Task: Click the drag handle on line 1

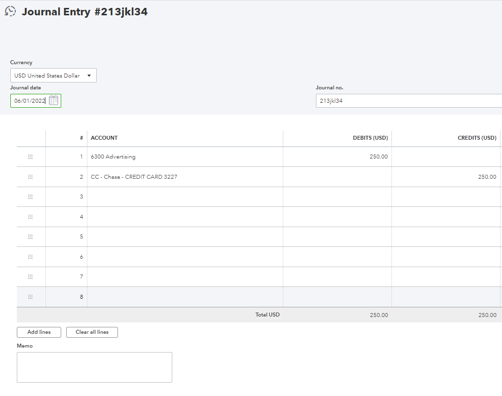Action: (x=31, y=157)
